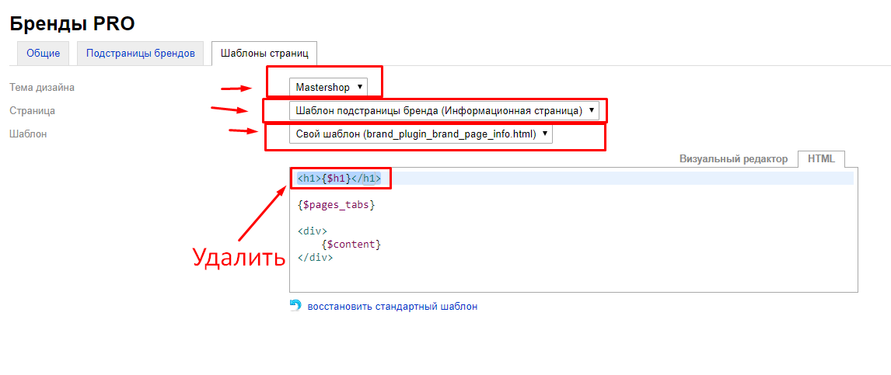Viewport: 891px width, 375px height.
Task: Click the red Удалить annotation text
Action: click(x=239, y=257)
